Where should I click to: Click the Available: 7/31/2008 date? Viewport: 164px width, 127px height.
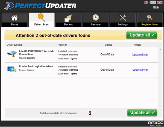68,70
